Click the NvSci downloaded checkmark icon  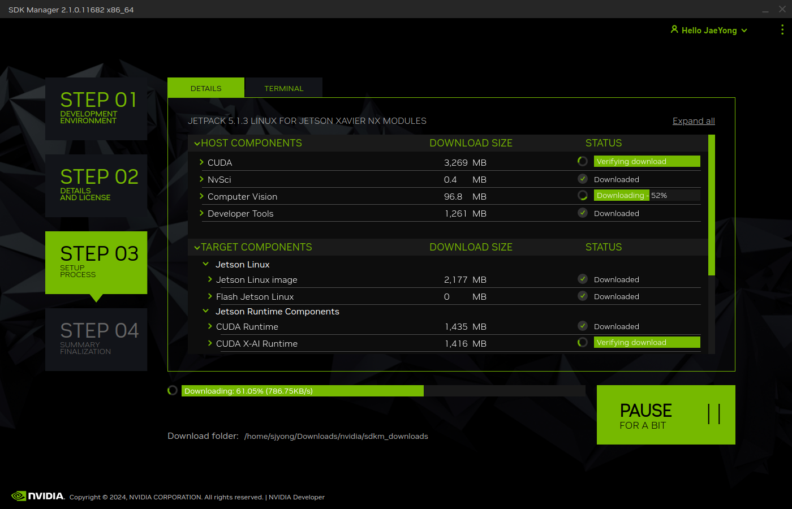582,179
